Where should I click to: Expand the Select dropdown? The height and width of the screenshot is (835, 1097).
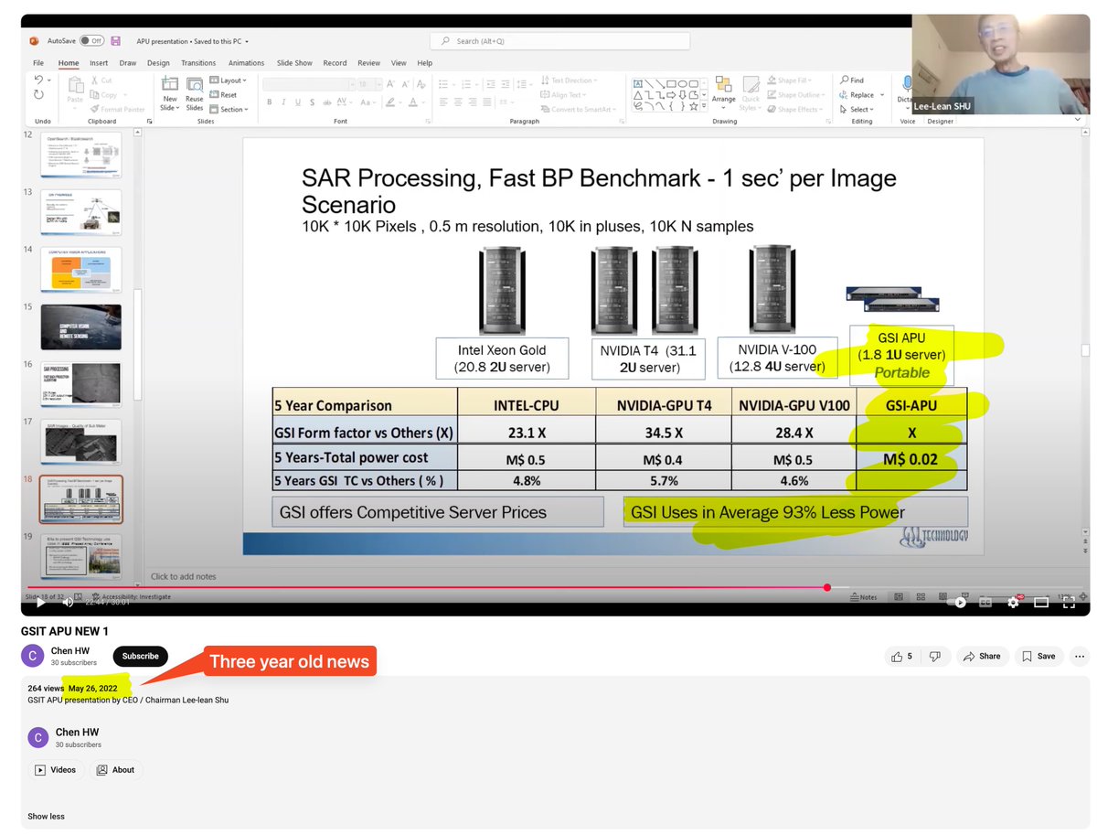(855, 109)
